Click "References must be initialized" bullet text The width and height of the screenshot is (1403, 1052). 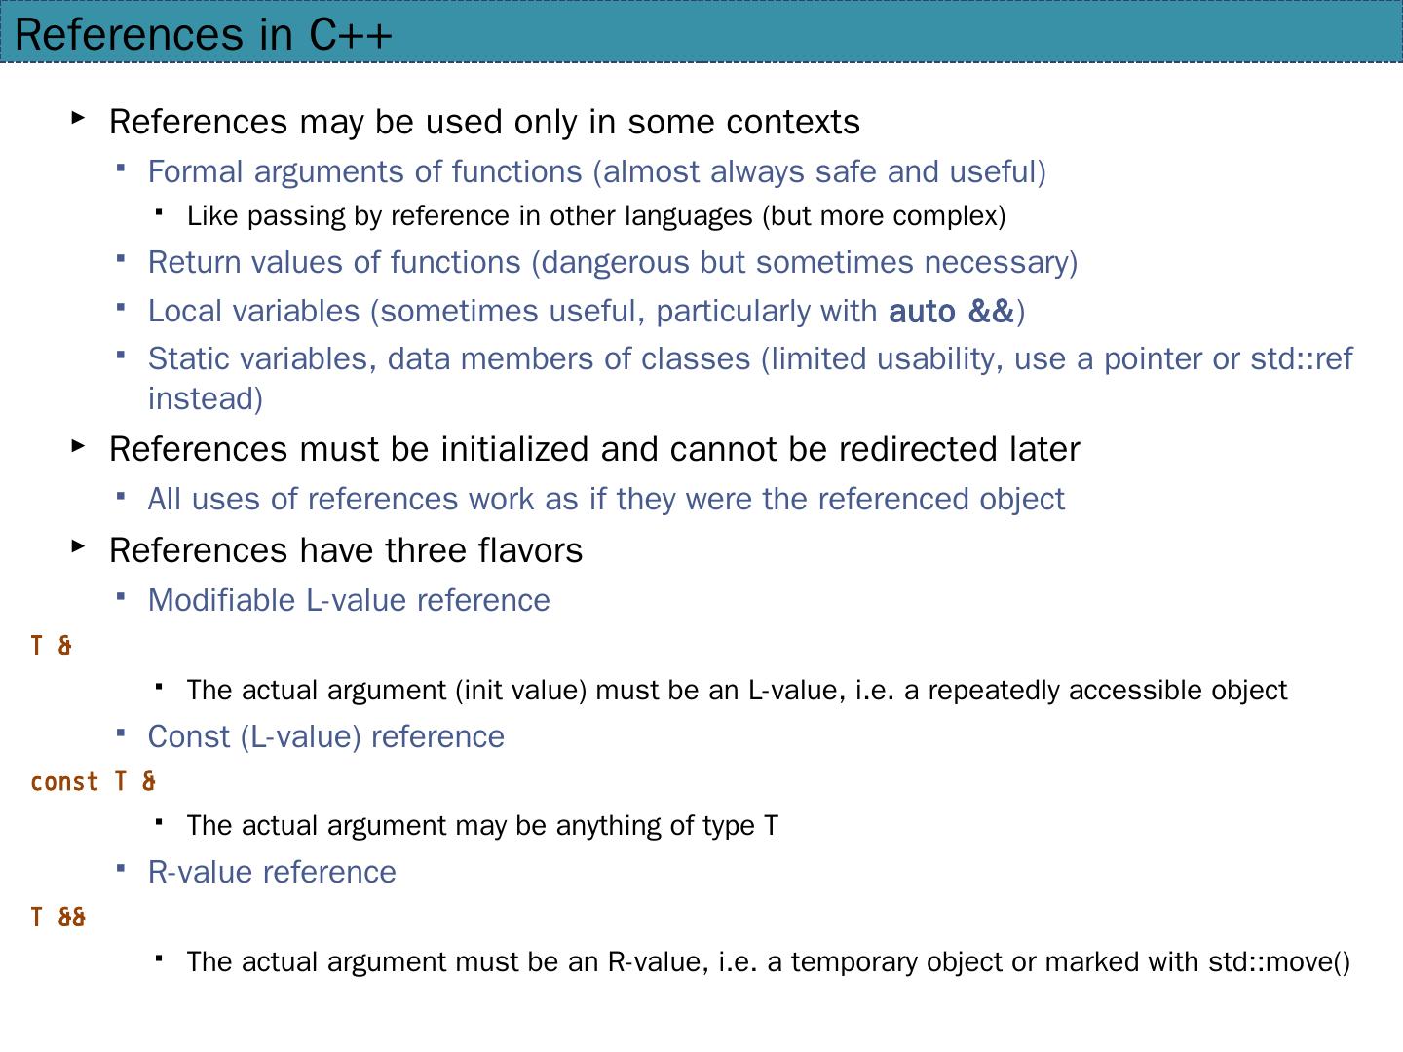pos(594,450)
